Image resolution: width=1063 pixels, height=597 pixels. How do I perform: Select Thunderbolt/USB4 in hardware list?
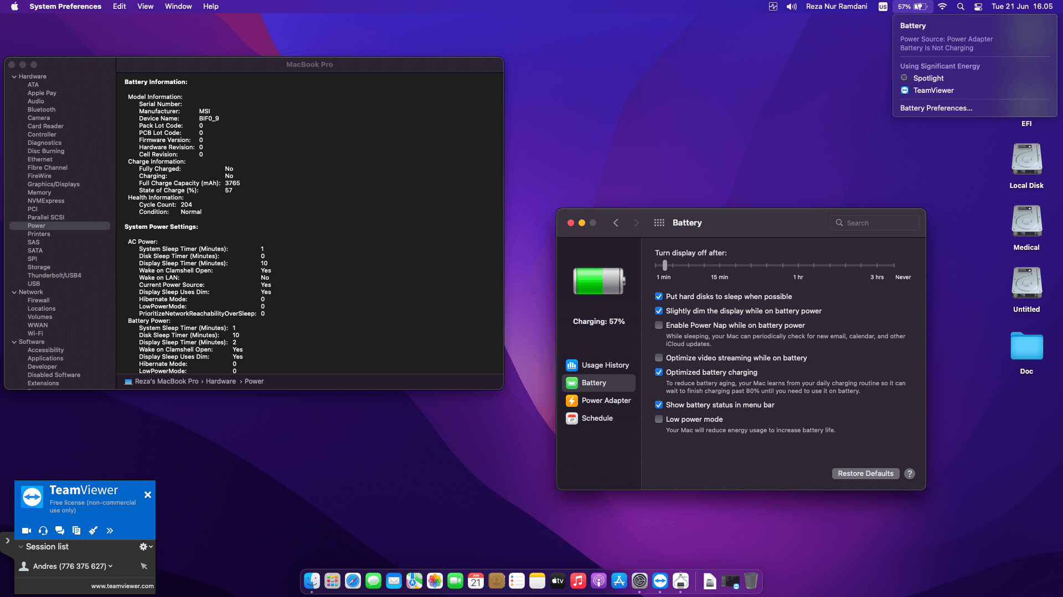tap(54, 275)
